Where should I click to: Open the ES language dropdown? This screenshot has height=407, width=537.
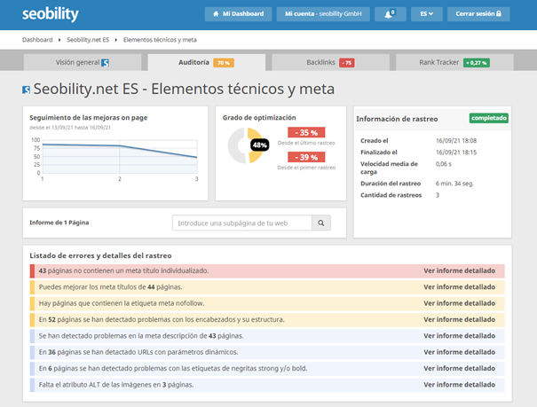[x=426, y=14]
